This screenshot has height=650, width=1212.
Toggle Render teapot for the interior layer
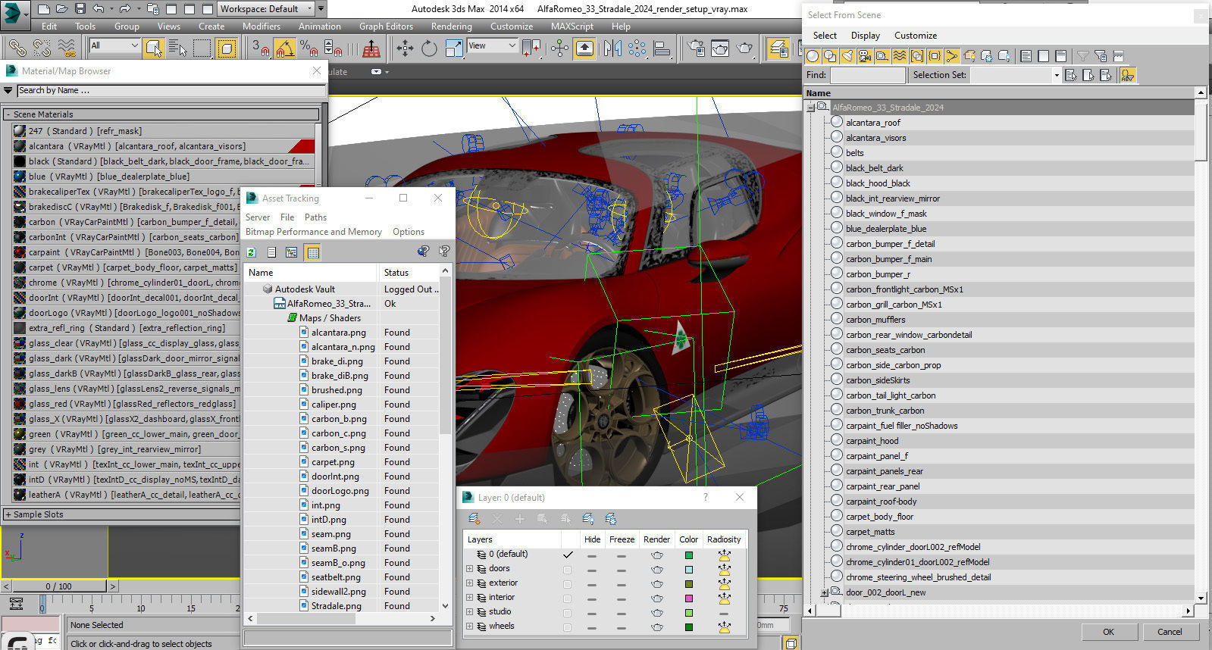656,598
